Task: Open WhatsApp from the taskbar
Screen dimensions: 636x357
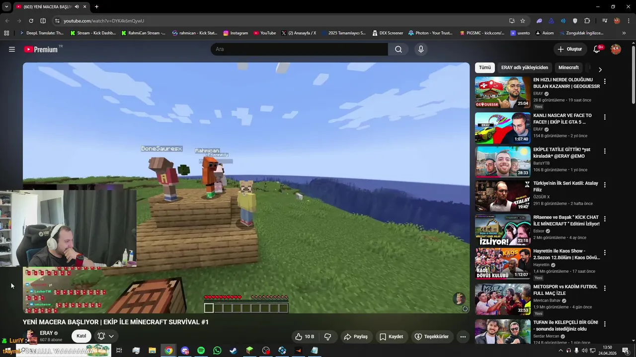Action: pyautogui.click(x=217, y=351)
